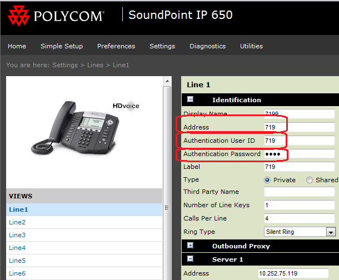
Task: Click the 'Type' label
Action: 191,180
